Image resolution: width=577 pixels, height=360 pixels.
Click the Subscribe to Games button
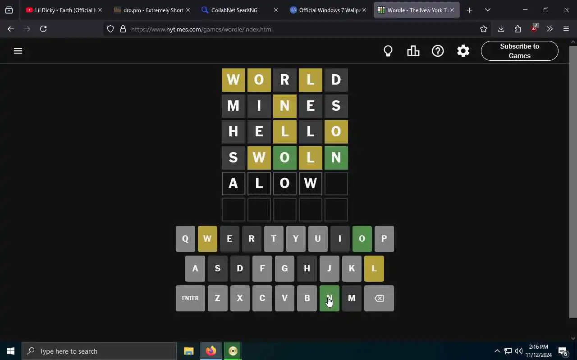519,51
